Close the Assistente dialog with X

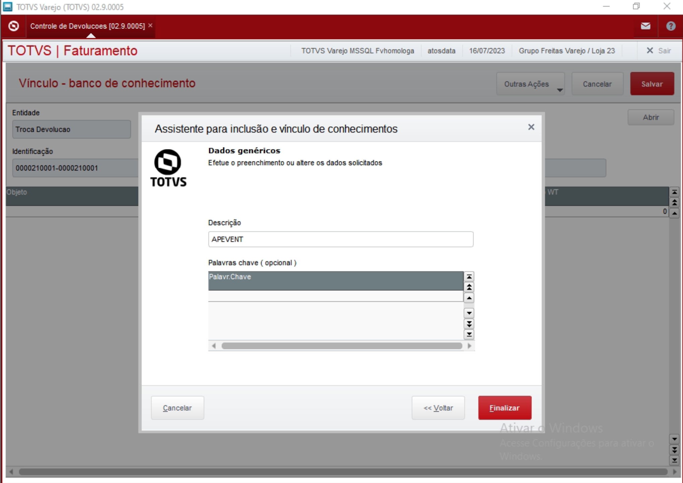coord(531,127)
